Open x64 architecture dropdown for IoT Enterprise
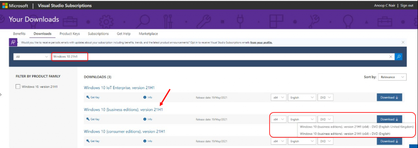 tap(278, 98)
